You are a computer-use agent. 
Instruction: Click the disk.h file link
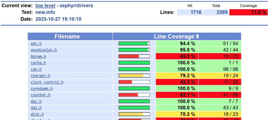tap(37, 114)
